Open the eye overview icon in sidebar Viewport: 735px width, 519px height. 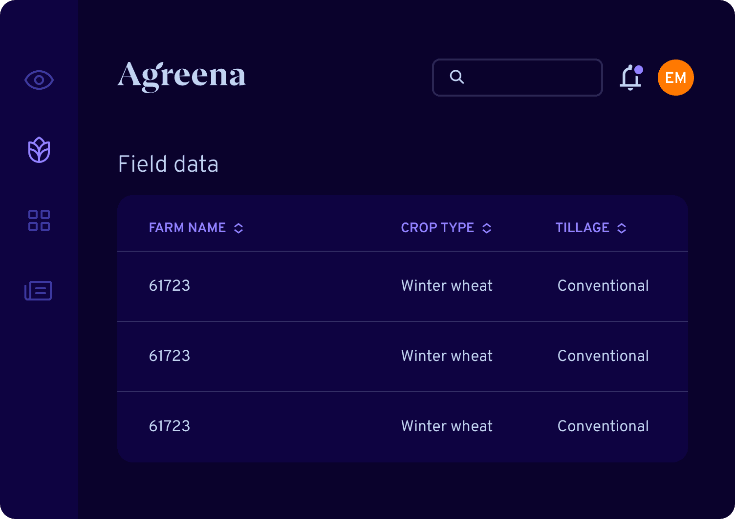[39, 80]
